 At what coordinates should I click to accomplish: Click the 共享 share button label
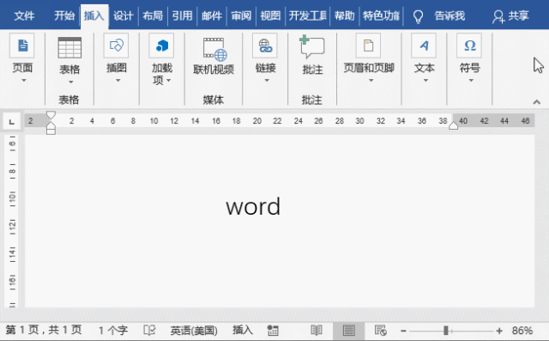click(x=518, y=15)
